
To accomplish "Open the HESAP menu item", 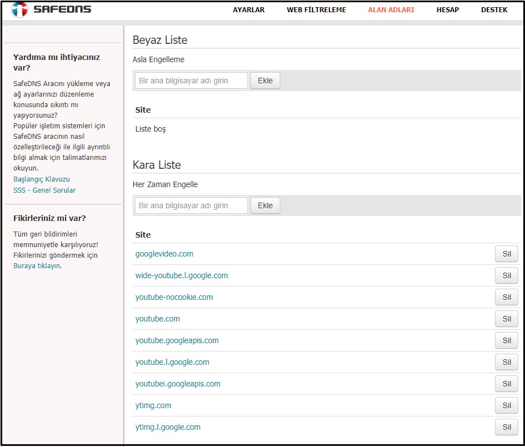I will coord(447,10).
